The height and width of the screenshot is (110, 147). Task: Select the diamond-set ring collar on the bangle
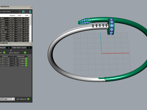click(111, 27)
